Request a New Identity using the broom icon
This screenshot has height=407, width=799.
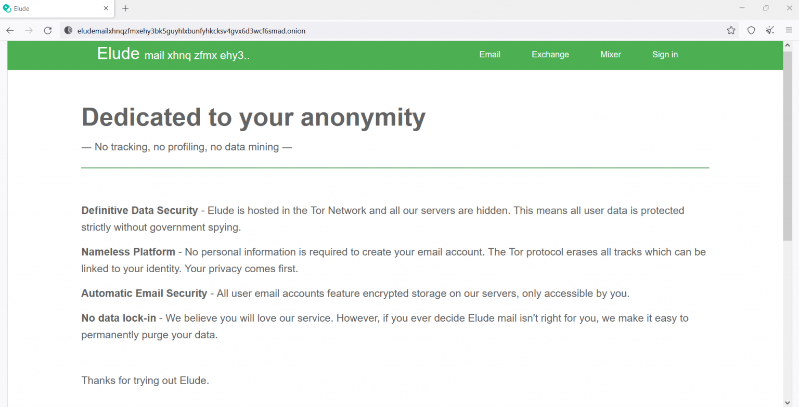tap(770, 30)
